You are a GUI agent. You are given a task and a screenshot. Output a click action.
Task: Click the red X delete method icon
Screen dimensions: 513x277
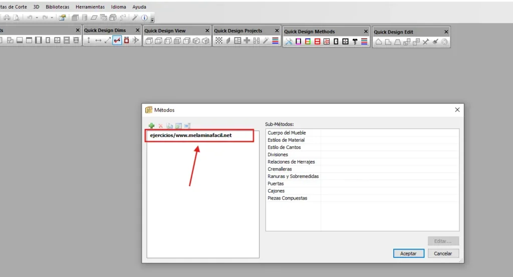(161, 126)
